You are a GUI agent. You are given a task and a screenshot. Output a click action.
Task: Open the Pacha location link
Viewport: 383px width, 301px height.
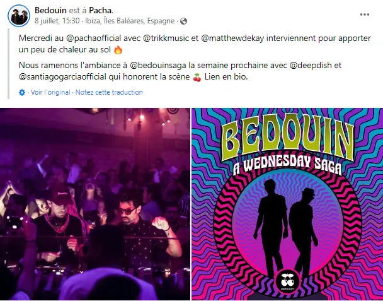100,10
